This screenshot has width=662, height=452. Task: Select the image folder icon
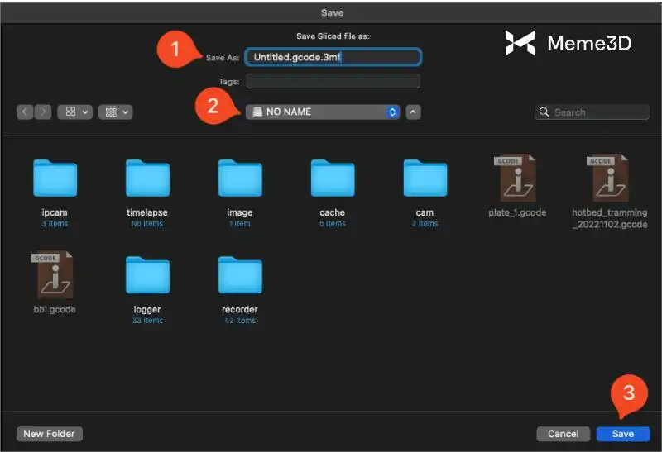[x=240, y=178]
